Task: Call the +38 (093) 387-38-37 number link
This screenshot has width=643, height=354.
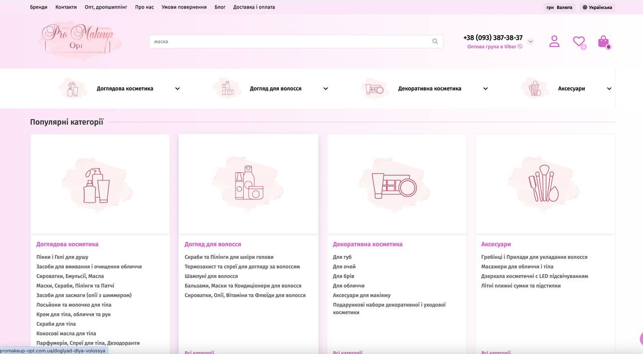Action: pyautogui.click(x=493, y=38)
